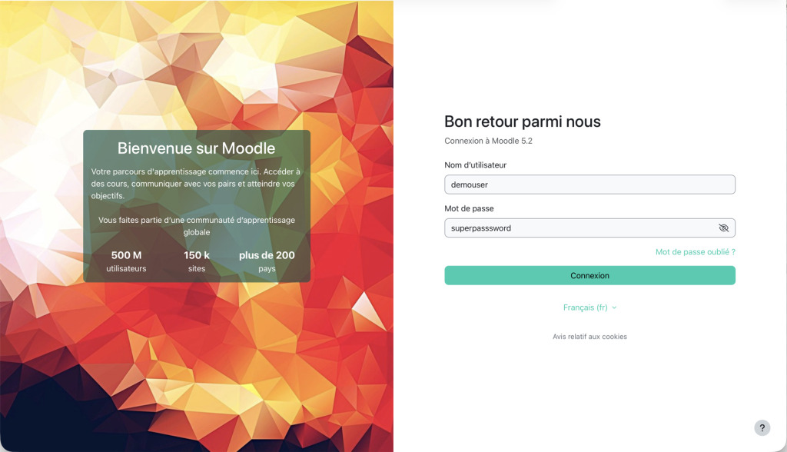
Task: Click the superpasssword password entry
Action: click(x=480, y=228)
